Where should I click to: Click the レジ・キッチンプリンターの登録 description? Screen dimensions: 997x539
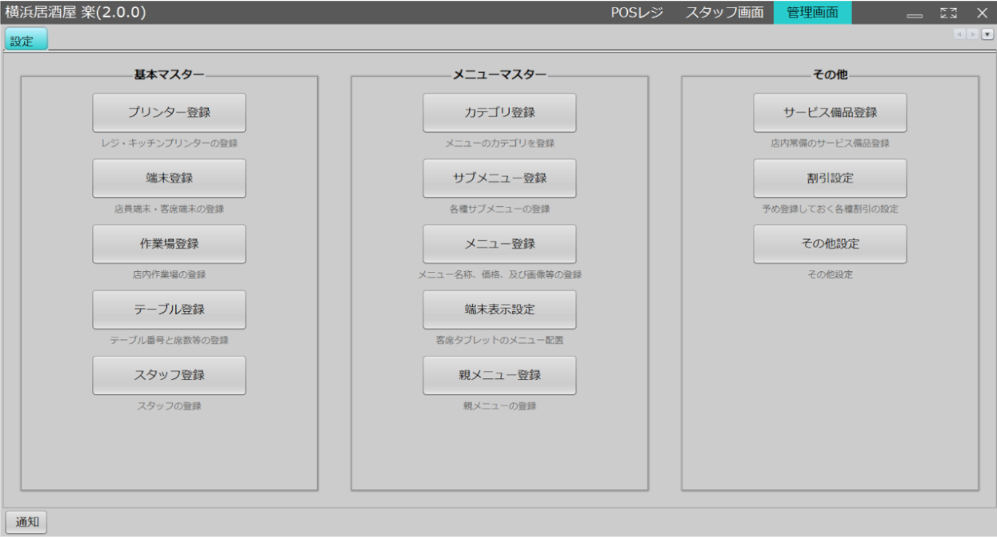[169, 143]
